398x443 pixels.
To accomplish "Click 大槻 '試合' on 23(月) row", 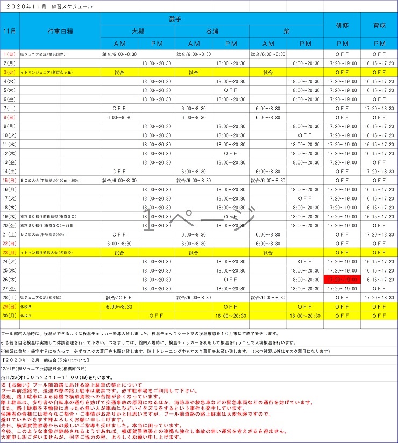I will click(x=119, y=253).
